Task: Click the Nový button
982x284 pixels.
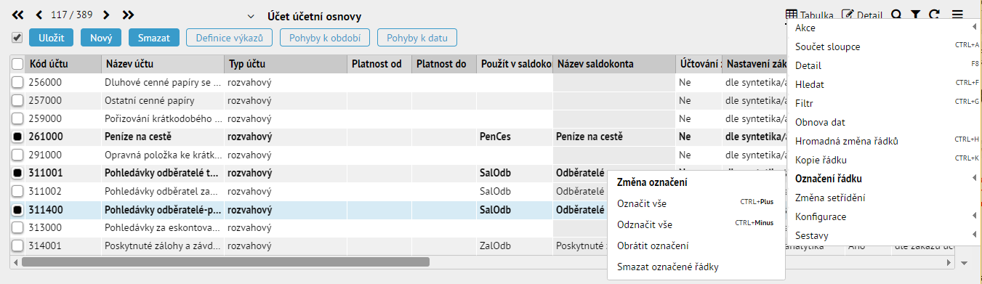Action: pyautogui.click(x=101, y=37)
